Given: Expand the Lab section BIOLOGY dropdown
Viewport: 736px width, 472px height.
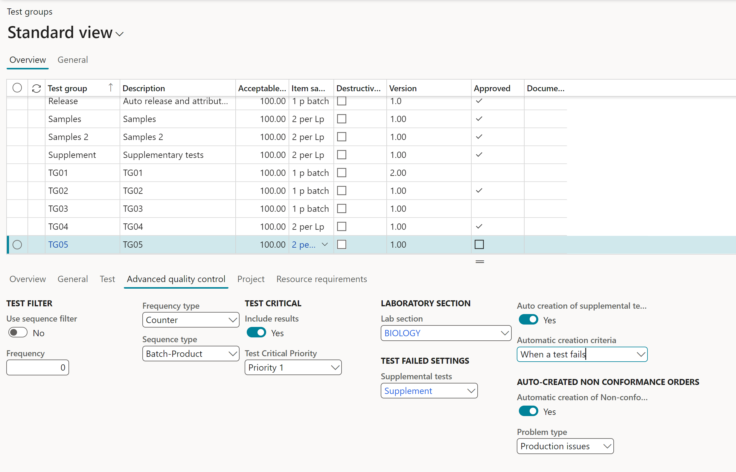Looking at the screenshot, I should [504, 333].
